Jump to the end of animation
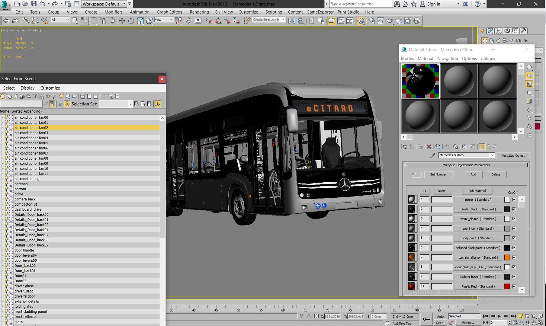The image size is (546, 326). [x=513, y=316]
